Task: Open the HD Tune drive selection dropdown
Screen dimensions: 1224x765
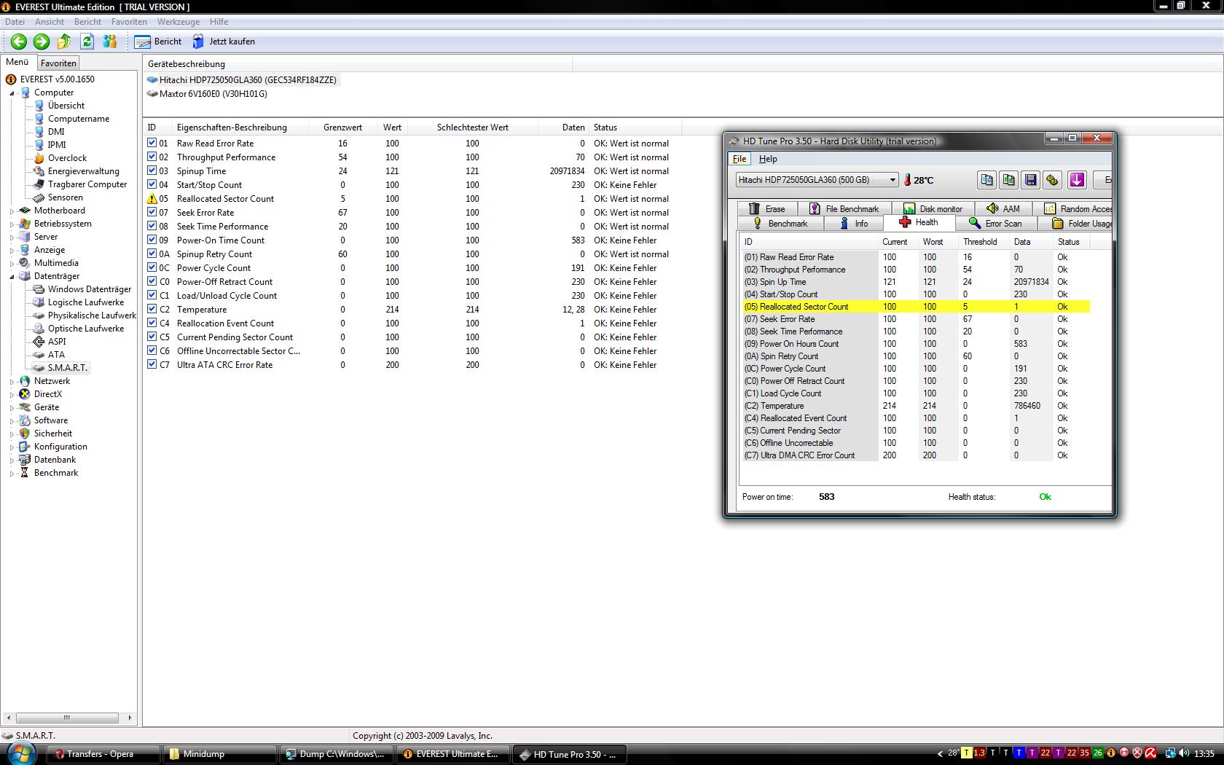Action: tap(817, 180)
